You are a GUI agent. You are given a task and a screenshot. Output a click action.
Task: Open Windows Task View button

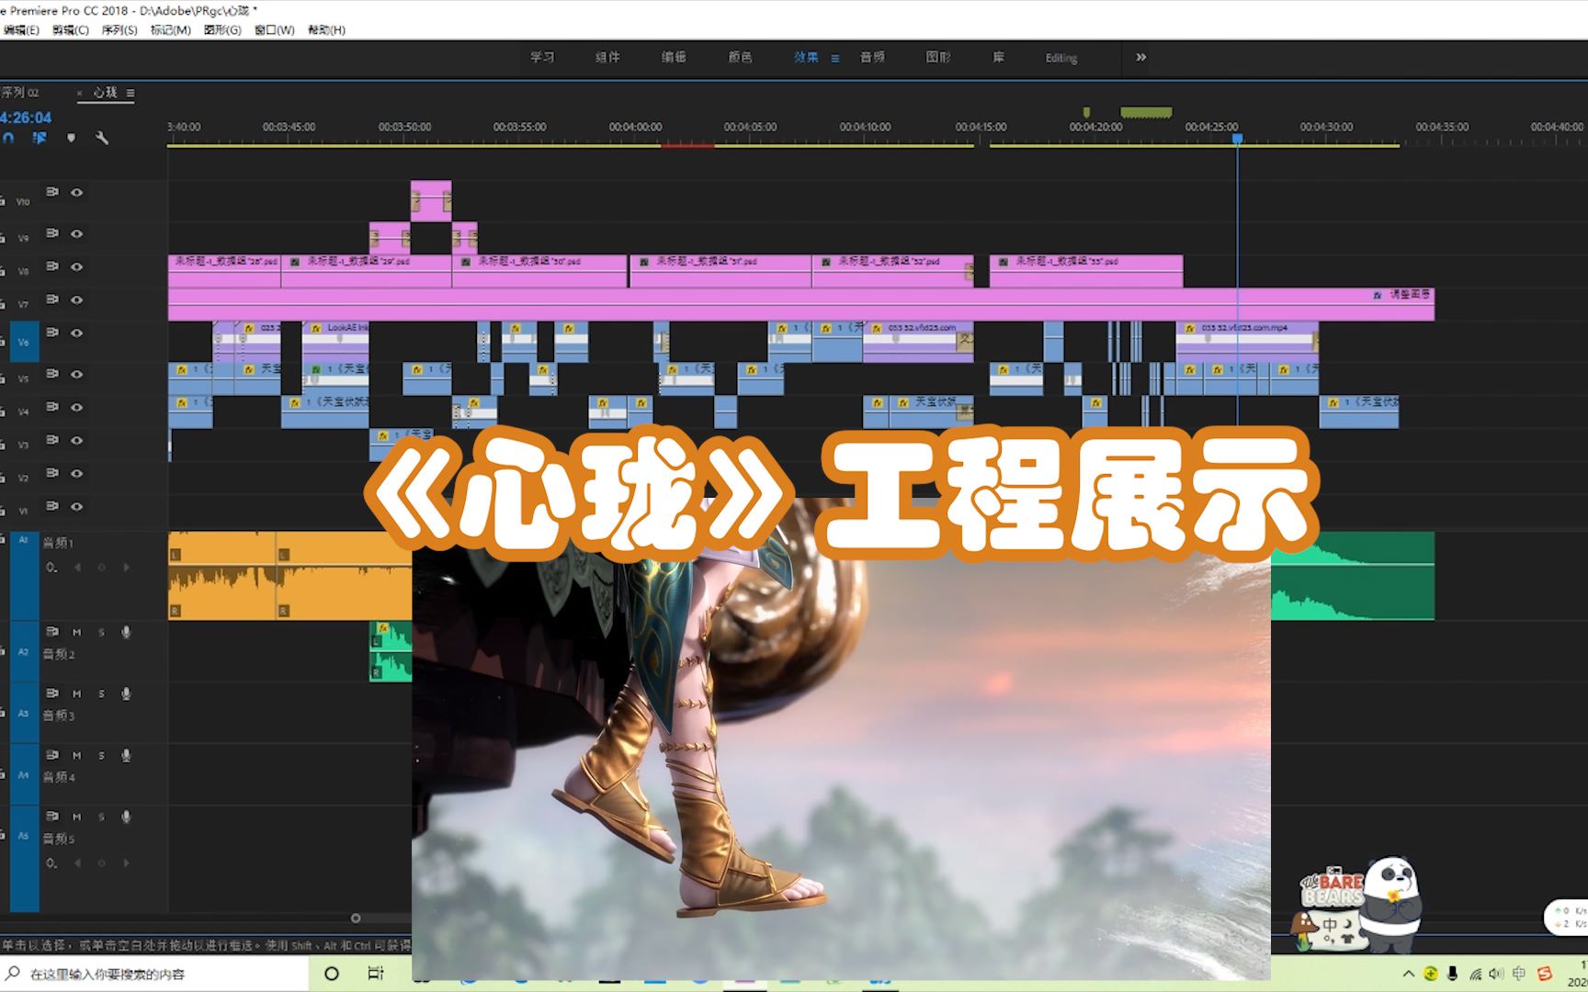pos(376,974)
